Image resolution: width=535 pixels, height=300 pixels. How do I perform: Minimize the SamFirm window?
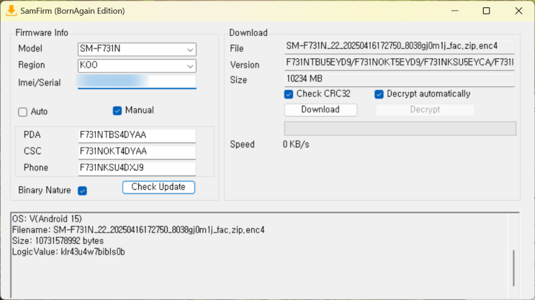[453, 11]
